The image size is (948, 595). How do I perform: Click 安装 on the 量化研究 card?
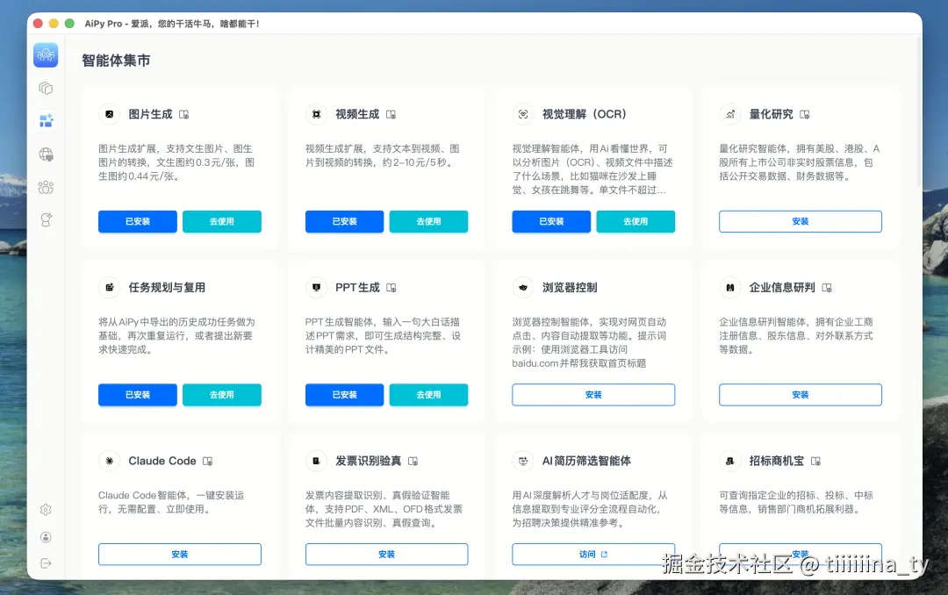click(x=800, y=221)
